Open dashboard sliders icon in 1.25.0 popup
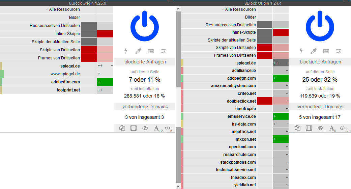This screenshot has width=351, height=189. pos(163,51)
